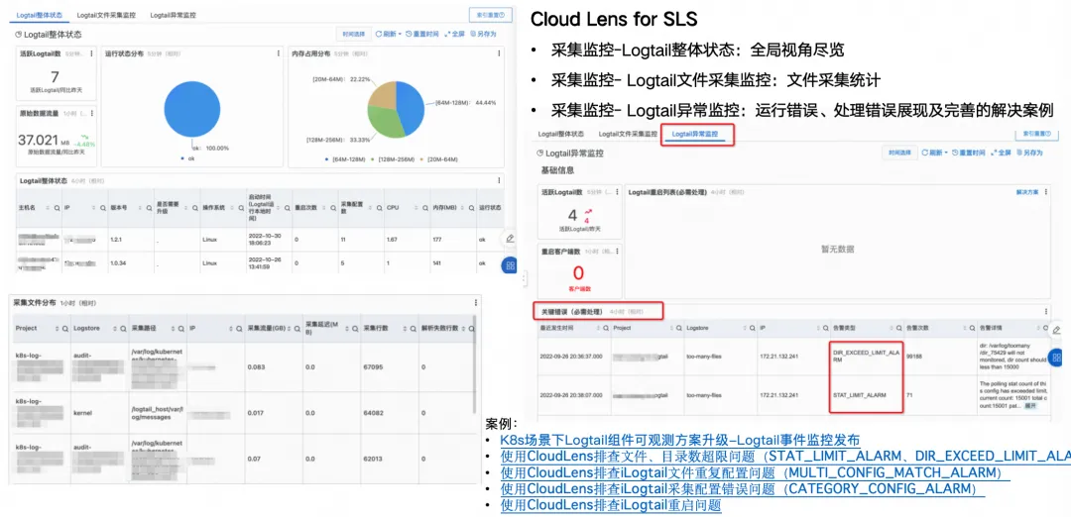The height and width of the screenshot is (517, 1071).
Task: Click [20M-64M] legend item in memory chart
Action: click(439, 158)
